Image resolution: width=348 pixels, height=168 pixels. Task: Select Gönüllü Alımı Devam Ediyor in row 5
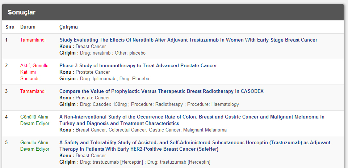35,146
